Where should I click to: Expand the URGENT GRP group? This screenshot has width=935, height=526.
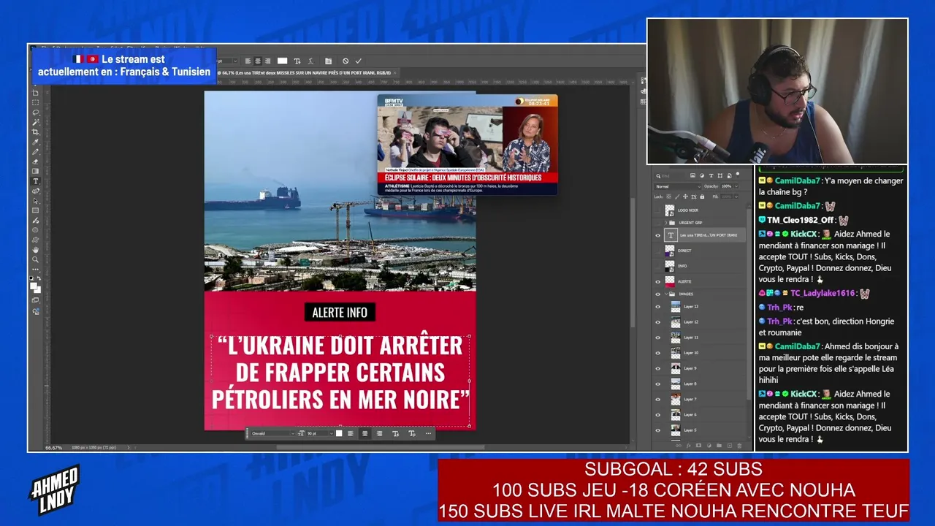[x=665, y=223]
